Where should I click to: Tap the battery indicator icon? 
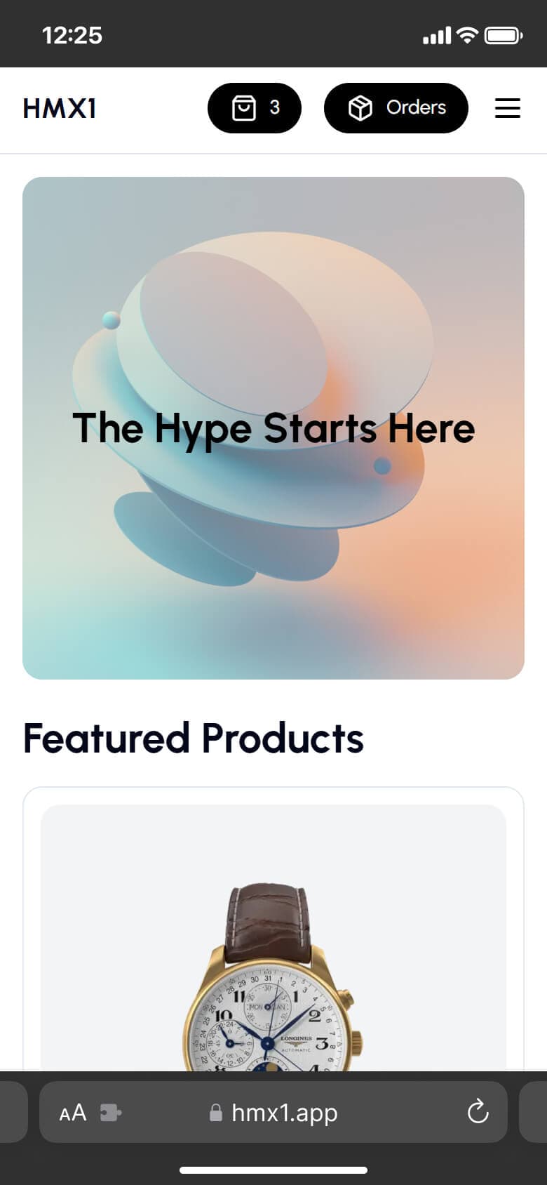(x=504, y=35)
